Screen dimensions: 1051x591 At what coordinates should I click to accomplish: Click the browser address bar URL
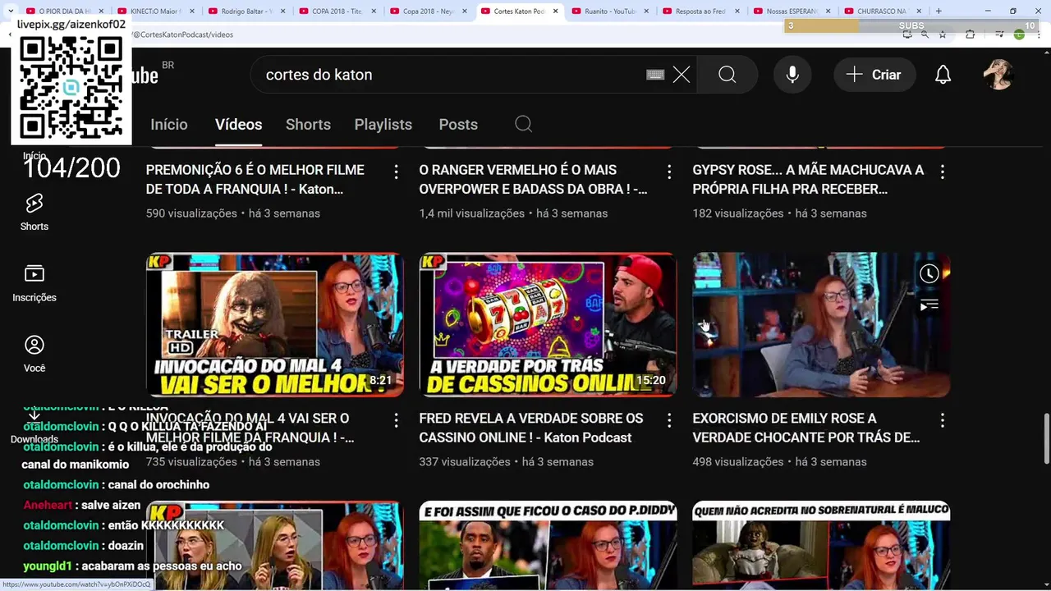[x=182, y=34]
